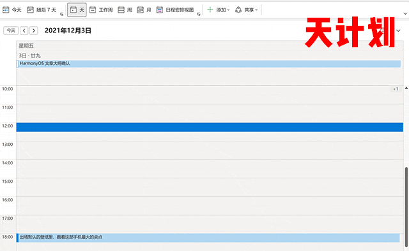Image resolution: width=409 pixels, height=251 pixels.
Task: Open the 添加 (Add) calendar dropdown
Action: click(219, 10)
